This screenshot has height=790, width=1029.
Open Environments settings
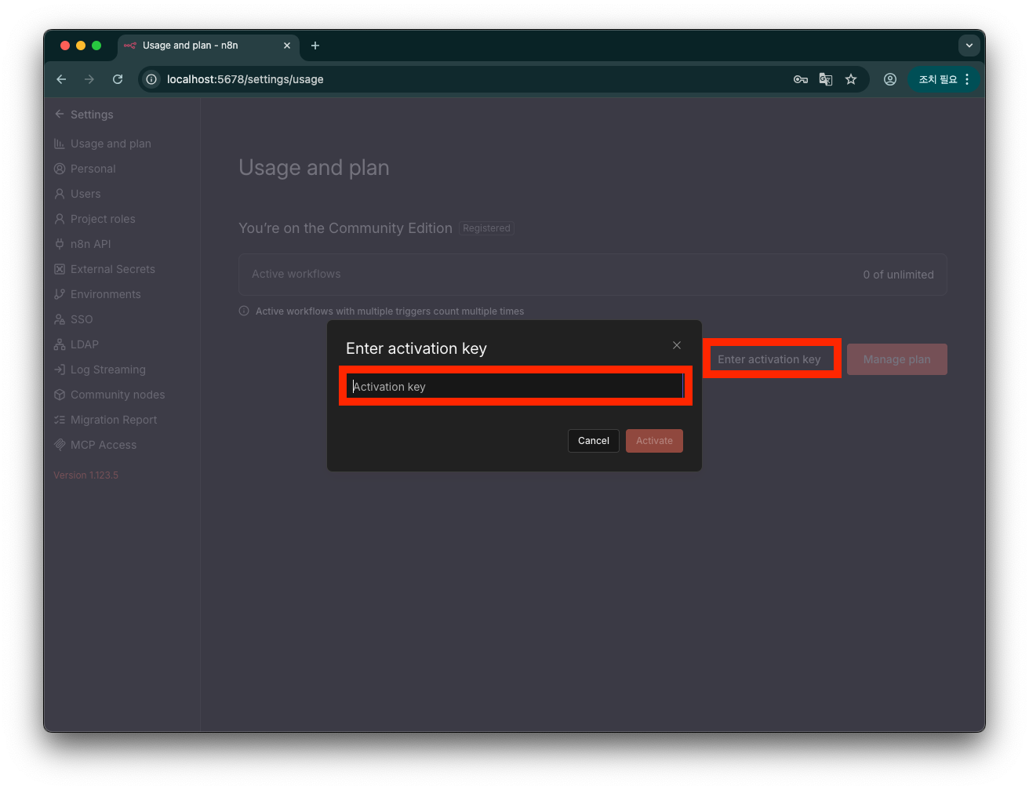click(106, 294)
